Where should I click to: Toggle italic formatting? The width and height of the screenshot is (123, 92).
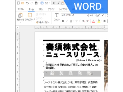coord(67,21)
